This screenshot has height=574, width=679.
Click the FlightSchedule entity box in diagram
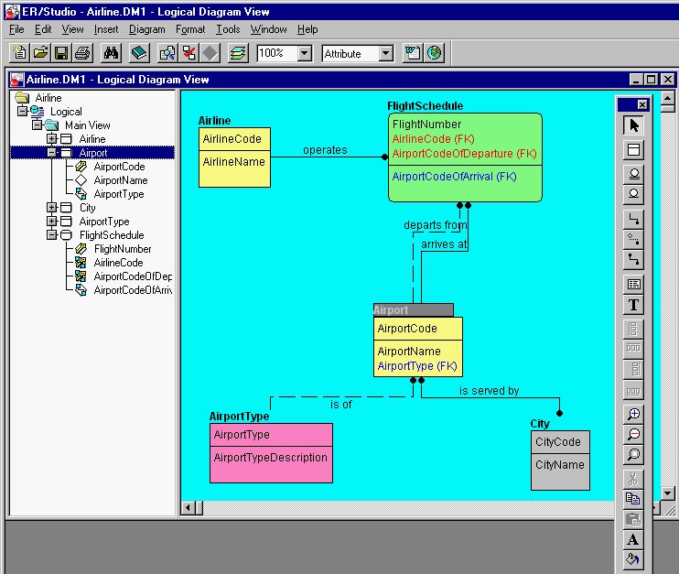point(464,157)
